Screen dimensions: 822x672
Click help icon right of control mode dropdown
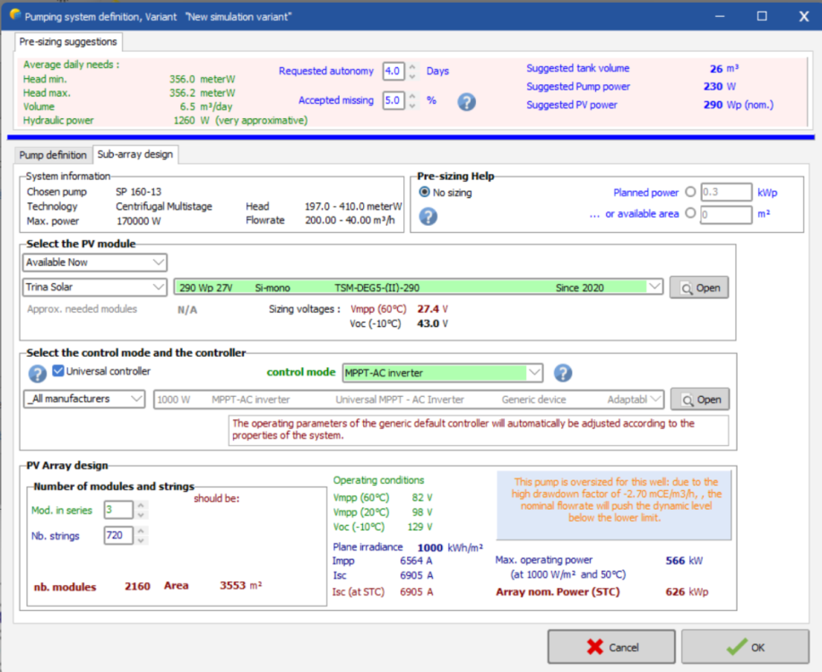[562, 373]
